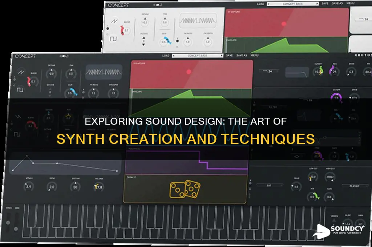Click Attack knob showing 3.9
372x247 pixels.
[28, 187]
